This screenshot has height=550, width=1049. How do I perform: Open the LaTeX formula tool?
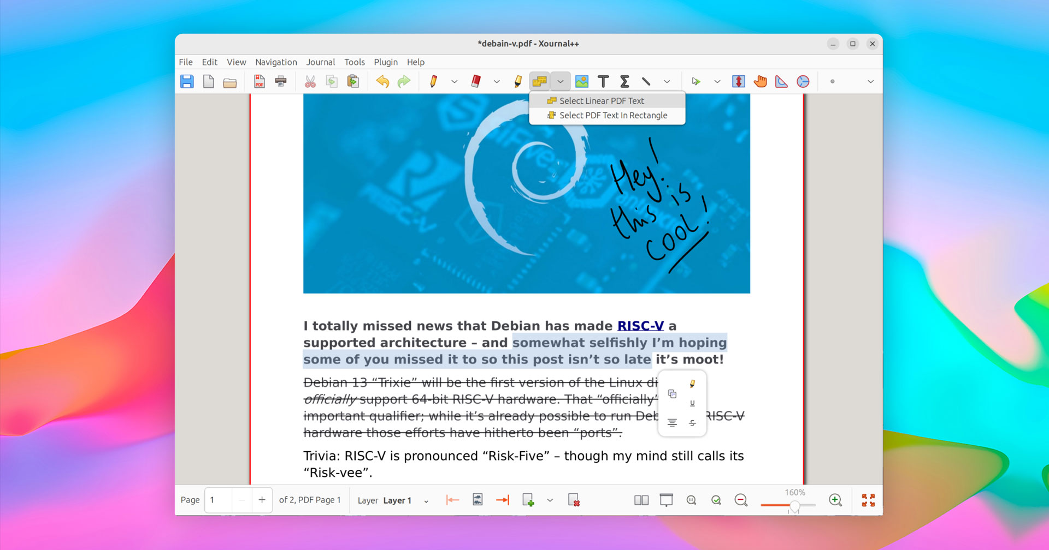coord(624,82)
